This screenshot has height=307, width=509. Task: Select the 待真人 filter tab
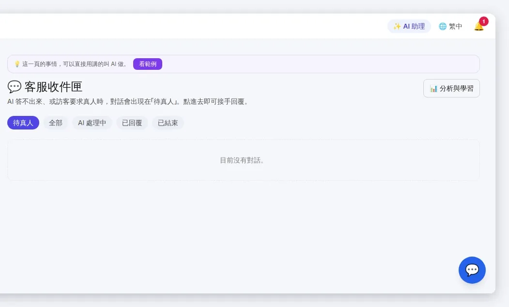coord(23,123)
